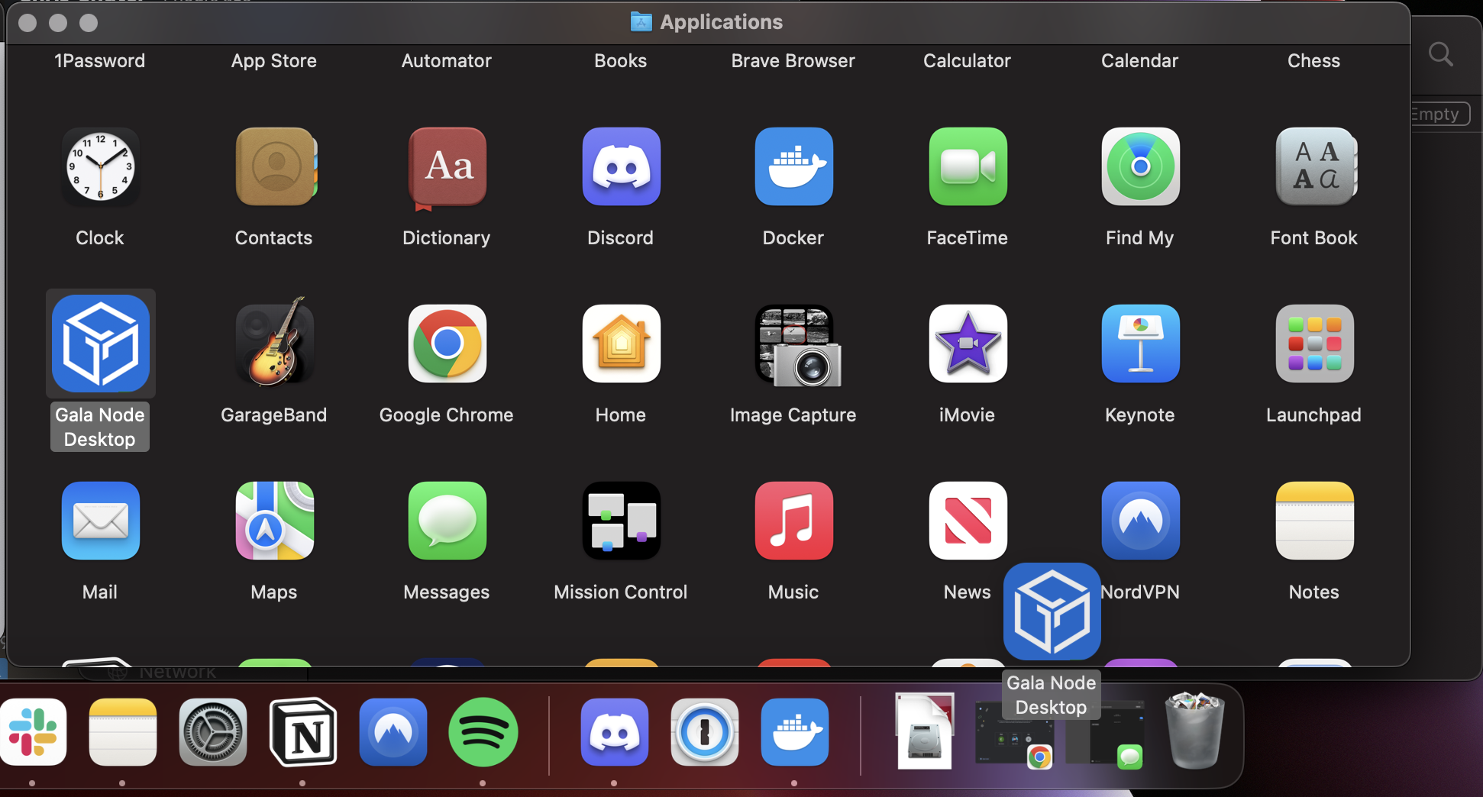Click NordVPN icon in Applications window
Screen dimensions: 1483x797
(x=1140, y=521)
